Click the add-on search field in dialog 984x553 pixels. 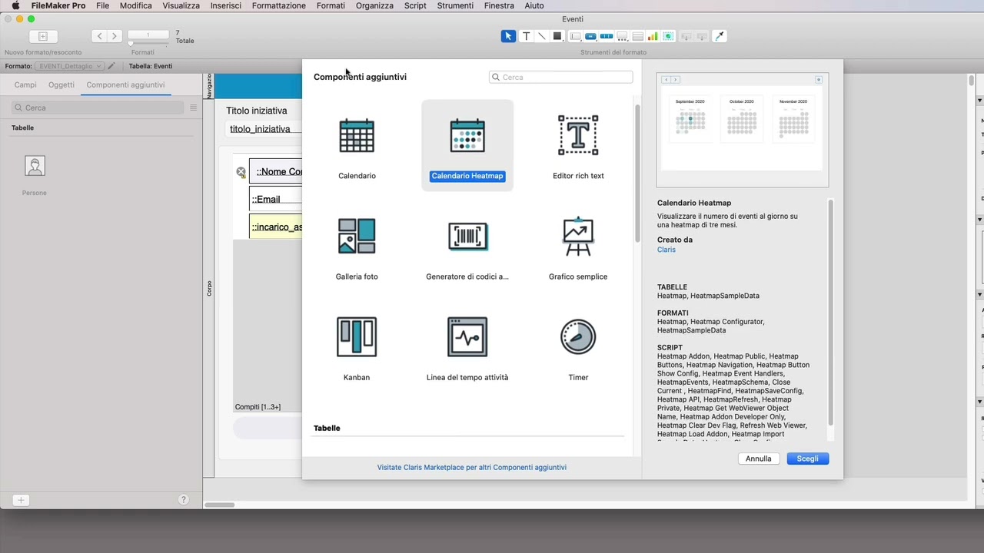point(561,77)
